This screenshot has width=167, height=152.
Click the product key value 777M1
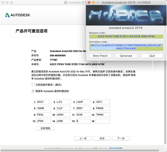click(x=53, y=60)
